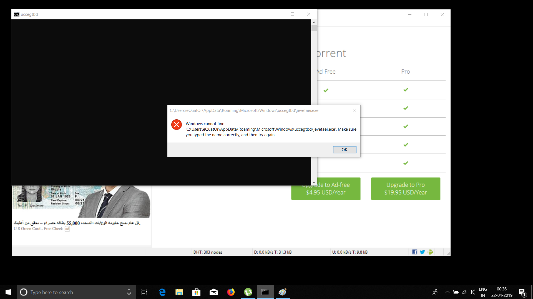Switch to uTorrent in taskbar
Image resolution: width=533 pixels, height=299 pixels.
coord(248,292)
